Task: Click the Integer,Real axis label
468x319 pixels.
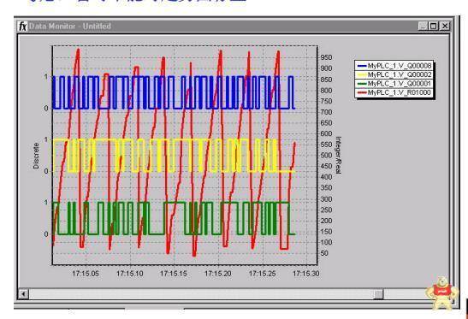Action: coord(338,155)
